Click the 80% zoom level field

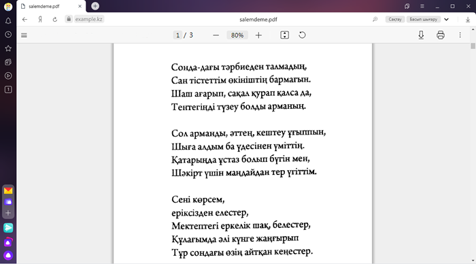click(237, 35)
